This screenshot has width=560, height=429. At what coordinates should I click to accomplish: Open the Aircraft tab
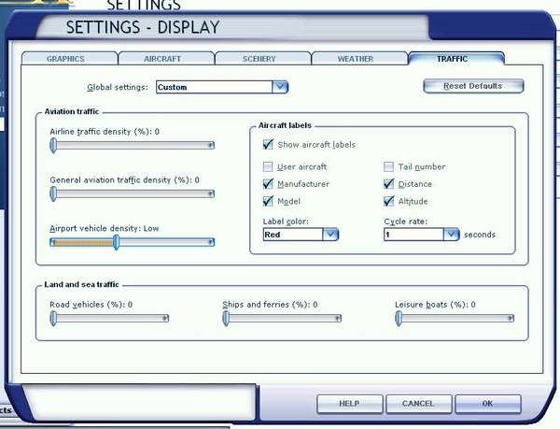click(166, 59)
